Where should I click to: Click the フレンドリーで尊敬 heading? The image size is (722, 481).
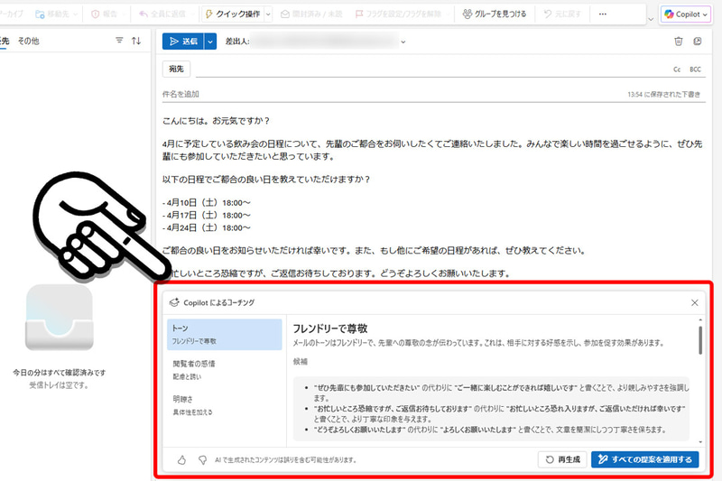pos(330,328)
